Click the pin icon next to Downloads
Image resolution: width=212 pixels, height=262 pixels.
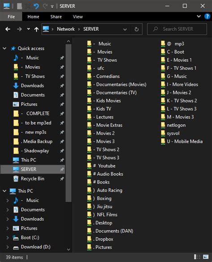(x=62, y=86)
